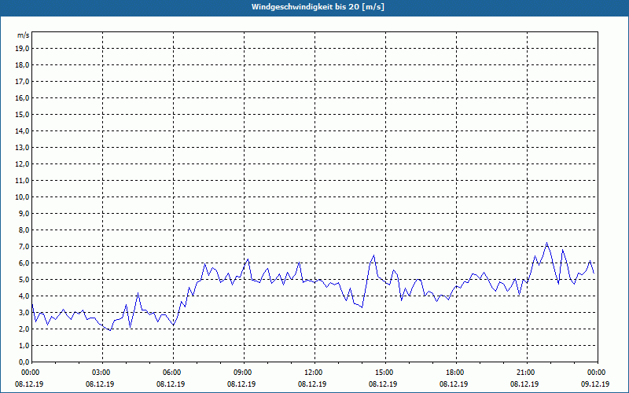629x393 pixels.
Task: Click the 13,0 y-axis value
Action: pyautogui.click(x=23, y=147)
